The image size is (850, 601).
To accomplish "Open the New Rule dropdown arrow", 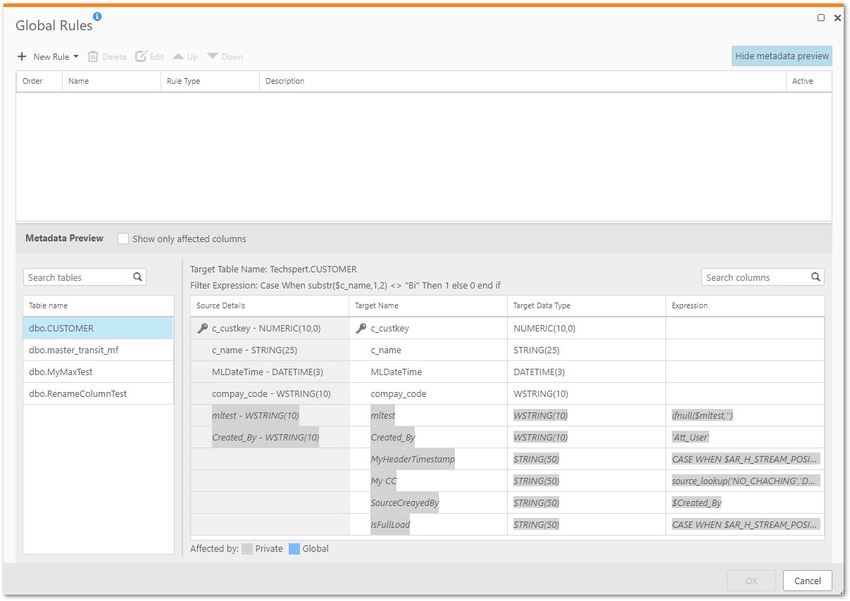I will point(76,57).
